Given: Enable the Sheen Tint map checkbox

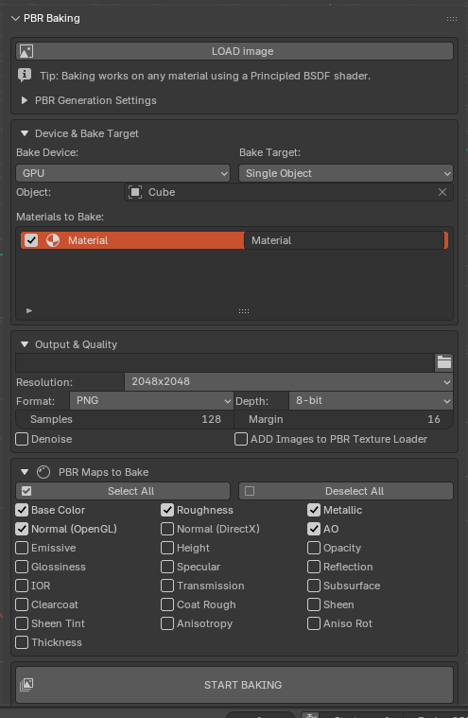Looking at the screenshot, I should [22, 623].
